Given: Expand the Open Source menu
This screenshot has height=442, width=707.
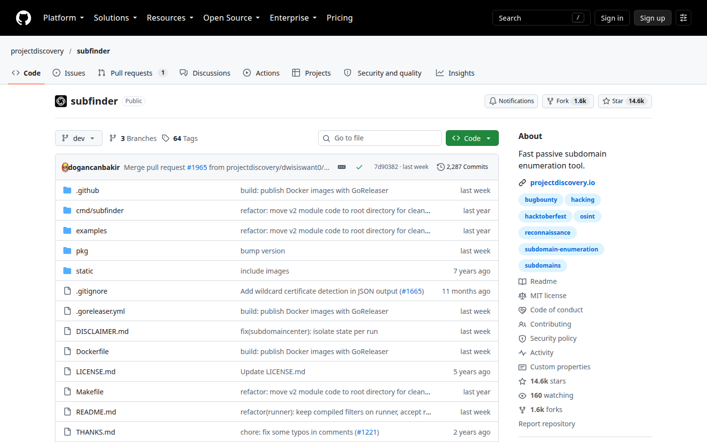Looking at the screenshot, I should coord(231,18).
